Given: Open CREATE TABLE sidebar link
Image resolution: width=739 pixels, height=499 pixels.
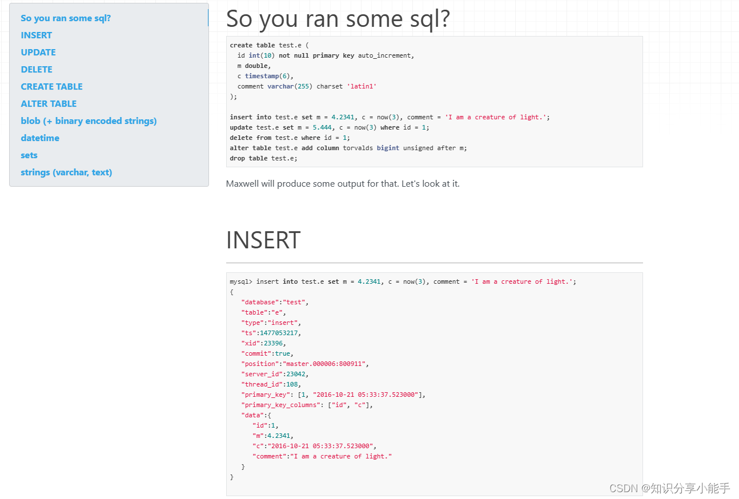Looking at the screenshot, I should click(x=52, y=87).
